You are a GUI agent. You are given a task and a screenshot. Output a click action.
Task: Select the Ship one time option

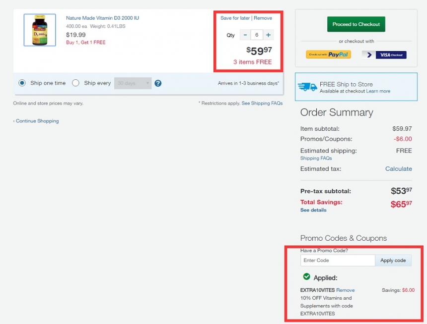point(22,83)
